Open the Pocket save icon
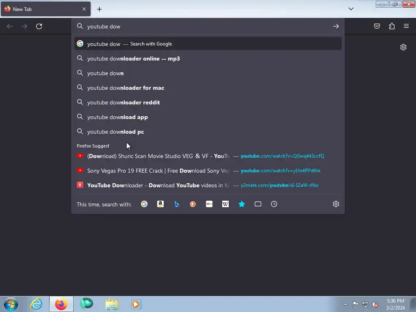The image size is (416, 312). pyautogui.click(x=377, y=26)
